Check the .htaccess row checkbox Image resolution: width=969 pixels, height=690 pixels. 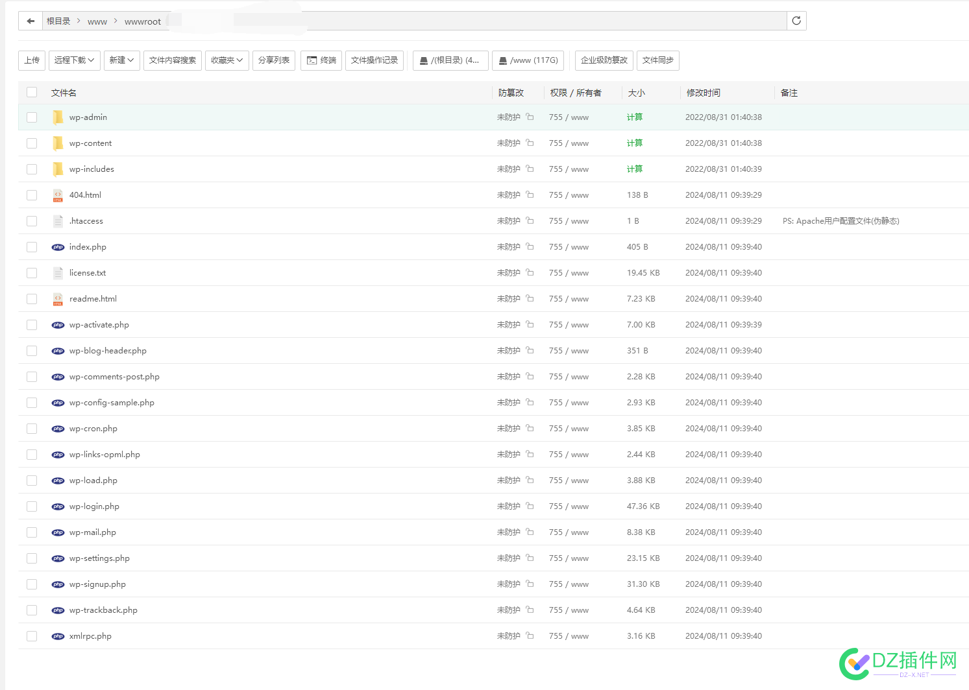click(x=32, y=221)
